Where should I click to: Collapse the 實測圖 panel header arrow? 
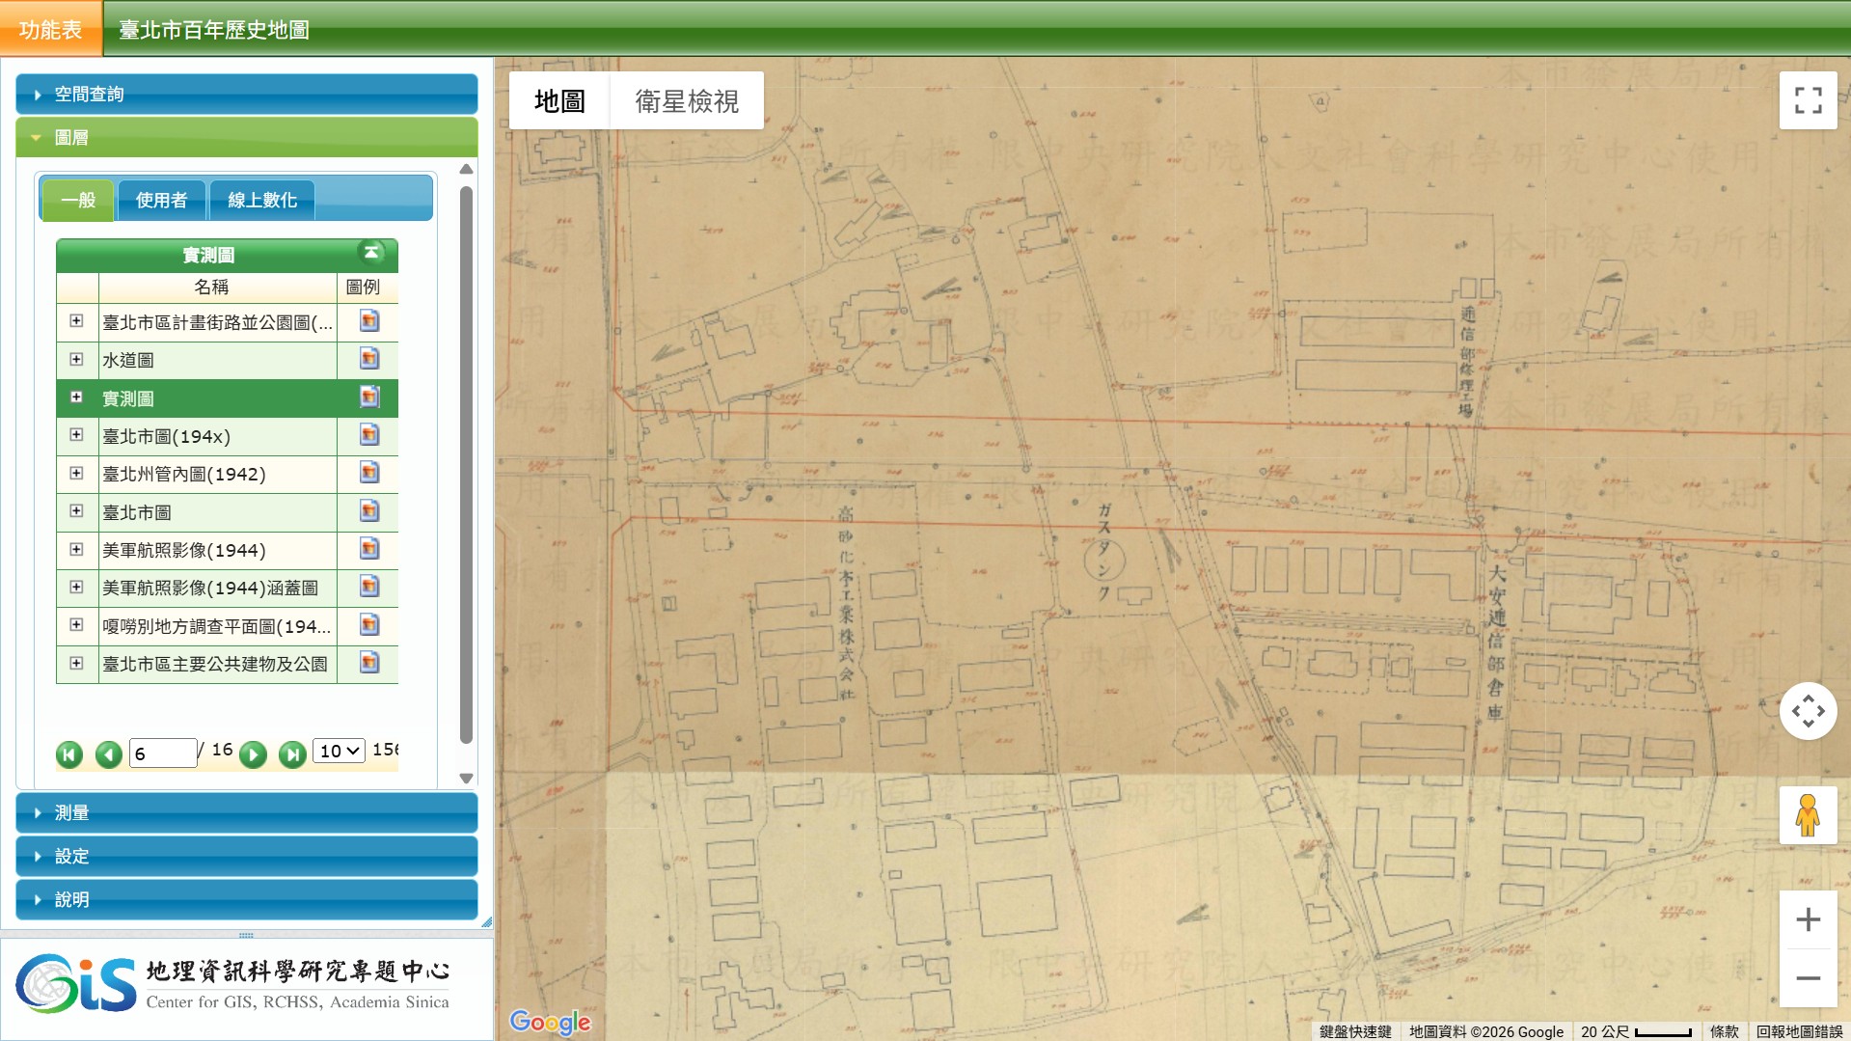click(x=371, y=253)
